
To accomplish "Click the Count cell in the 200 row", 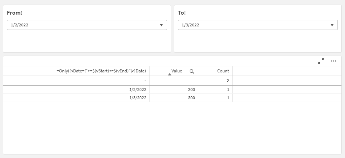I will 227,90.
